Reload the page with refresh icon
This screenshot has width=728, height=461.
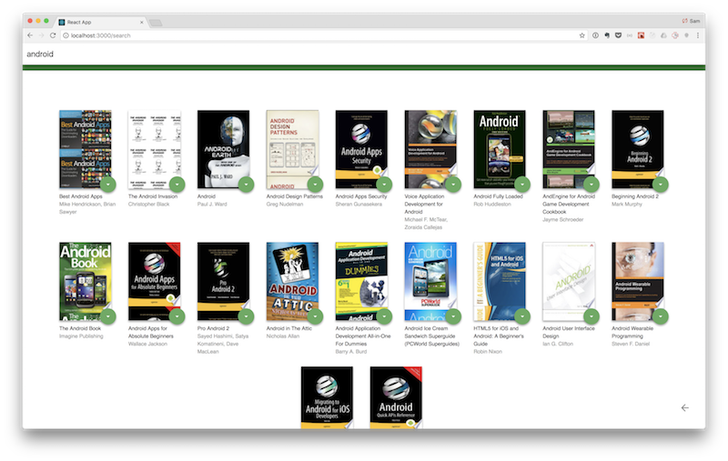coord(53,35)
